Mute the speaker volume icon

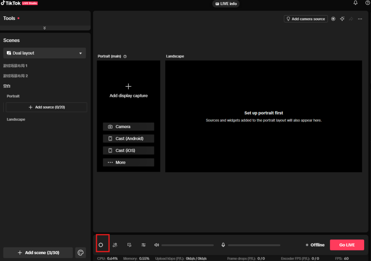[x=157, y=245]
